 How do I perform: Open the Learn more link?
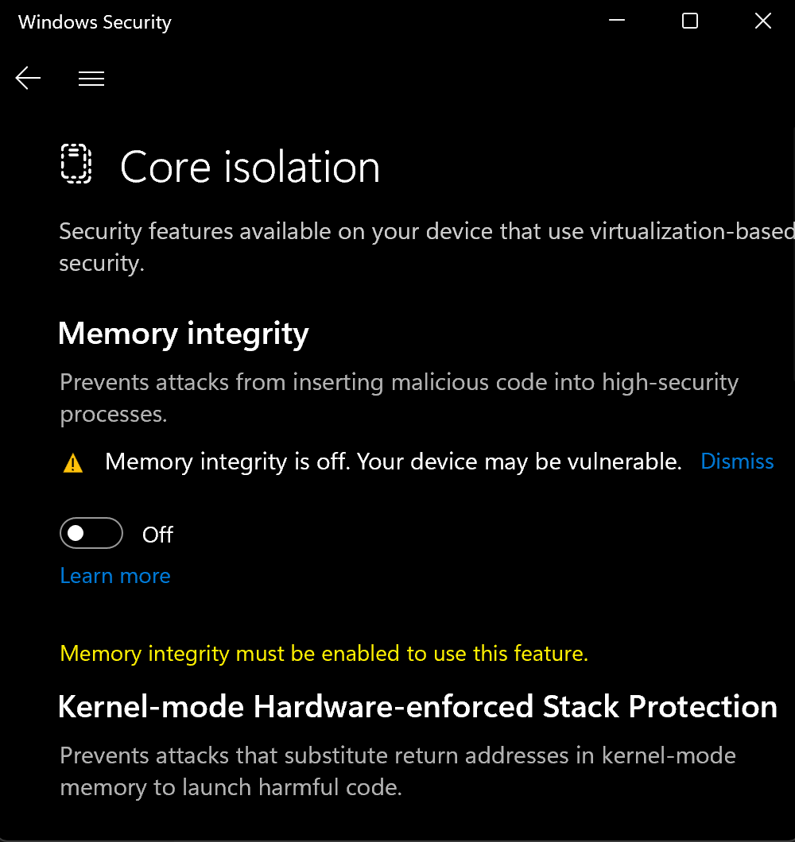coord(115,576)
